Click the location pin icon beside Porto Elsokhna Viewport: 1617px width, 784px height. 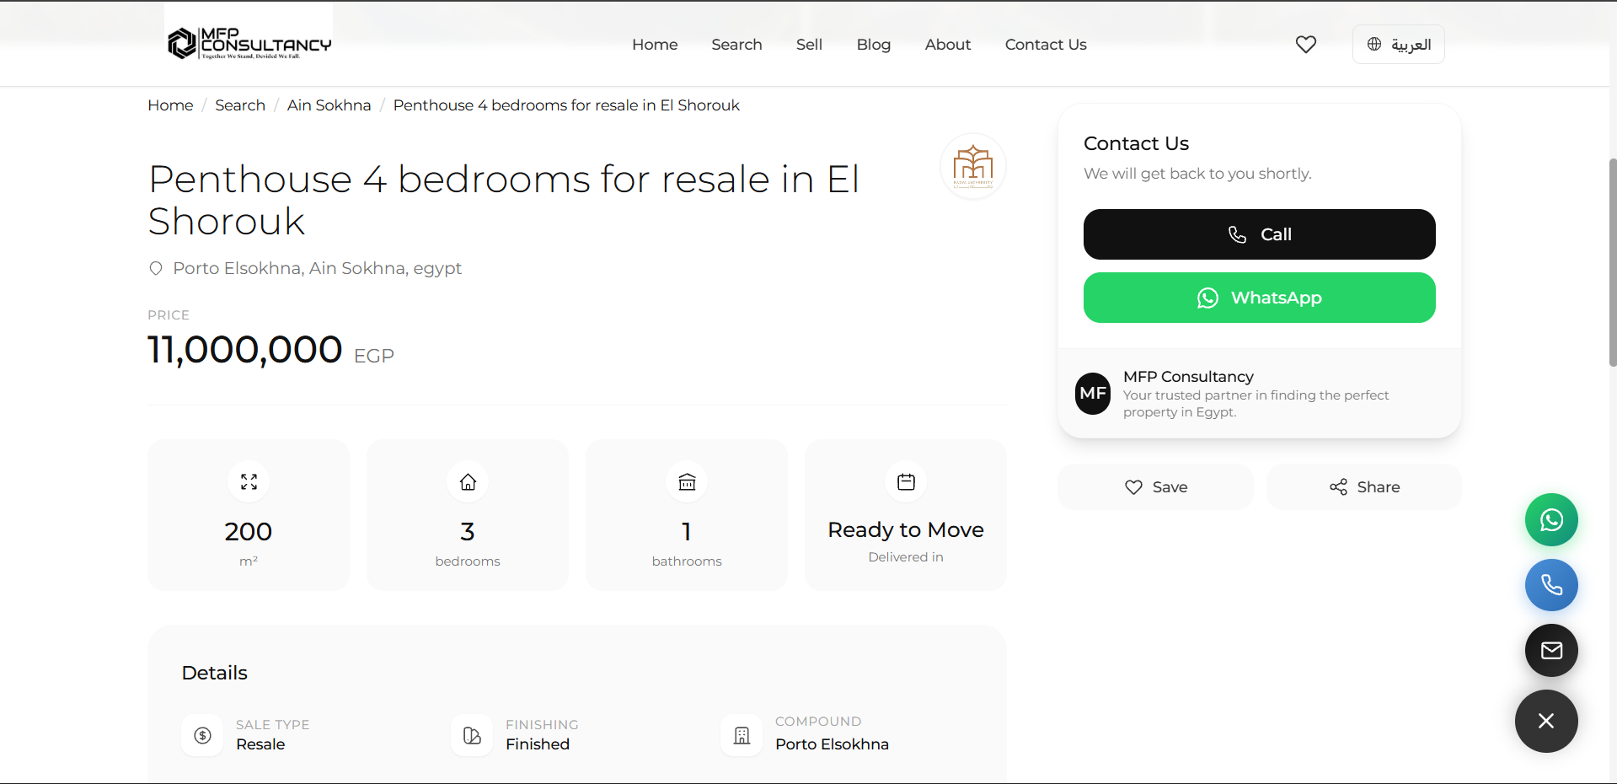click(155, 268)
